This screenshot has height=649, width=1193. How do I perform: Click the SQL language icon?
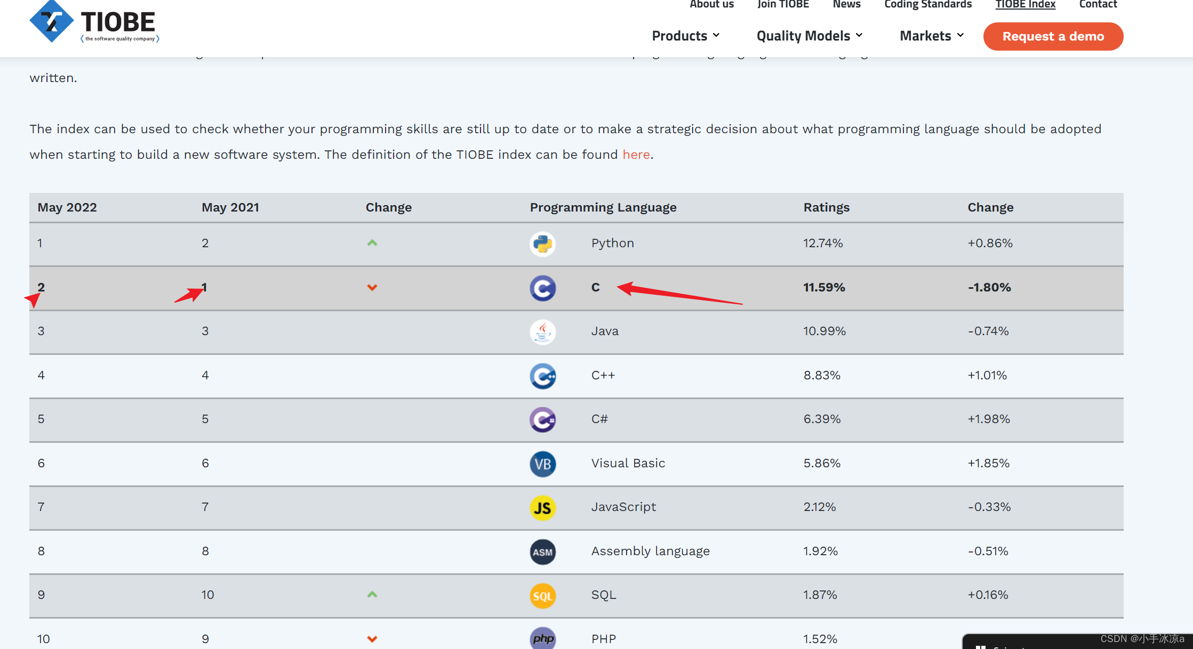tap(542, 596)
